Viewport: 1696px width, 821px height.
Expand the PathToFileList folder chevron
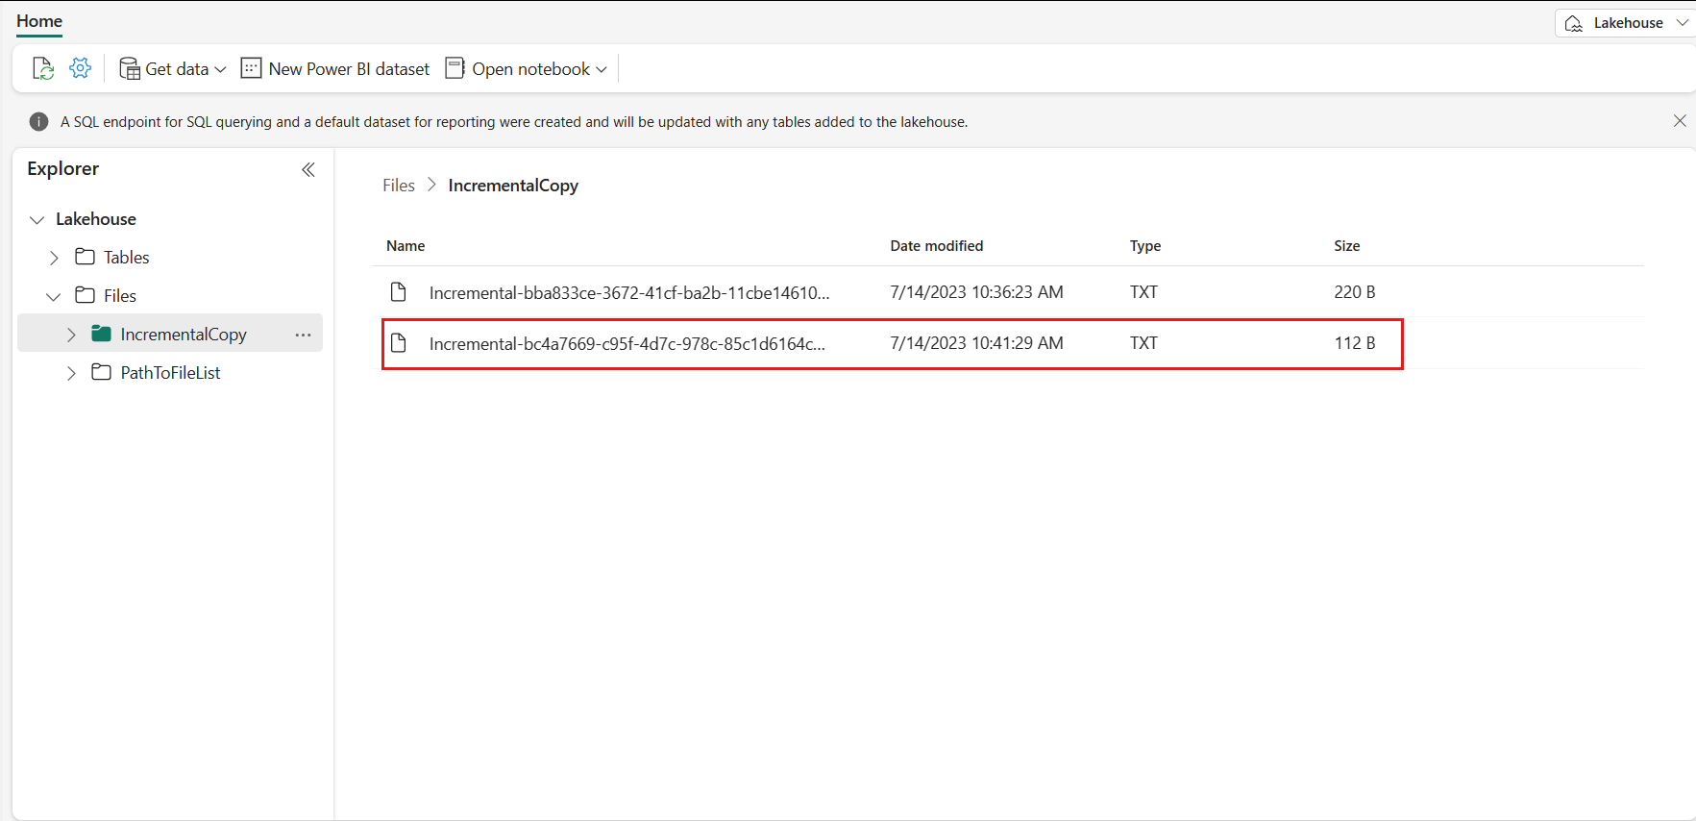click(x=71, y=373)
